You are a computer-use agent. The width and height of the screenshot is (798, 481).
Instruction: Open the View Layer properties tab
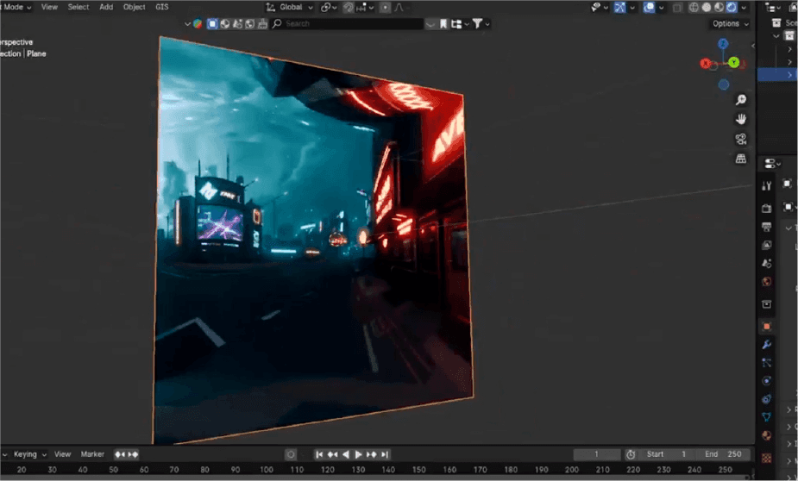pyautogui.click(x=766, y=245)
